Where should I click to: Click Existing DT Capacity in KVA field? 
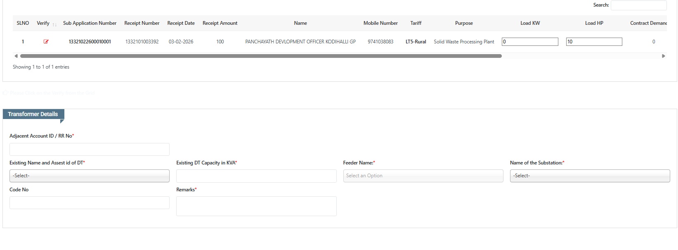(256, 176)
